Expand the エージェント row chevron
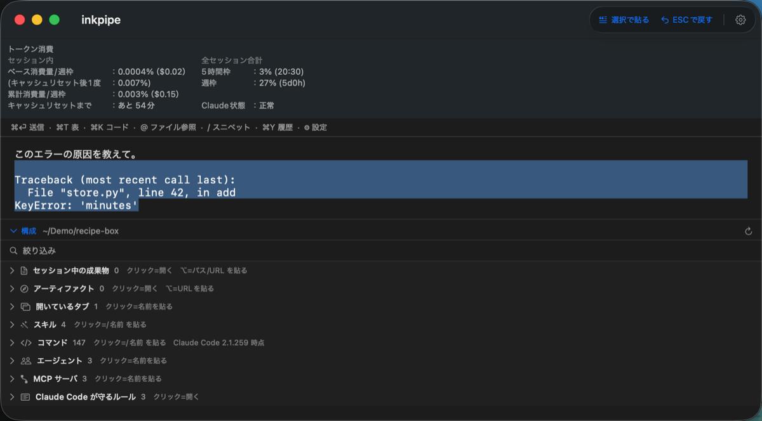This screenshot has width=762, height=421. pos(12,361)
